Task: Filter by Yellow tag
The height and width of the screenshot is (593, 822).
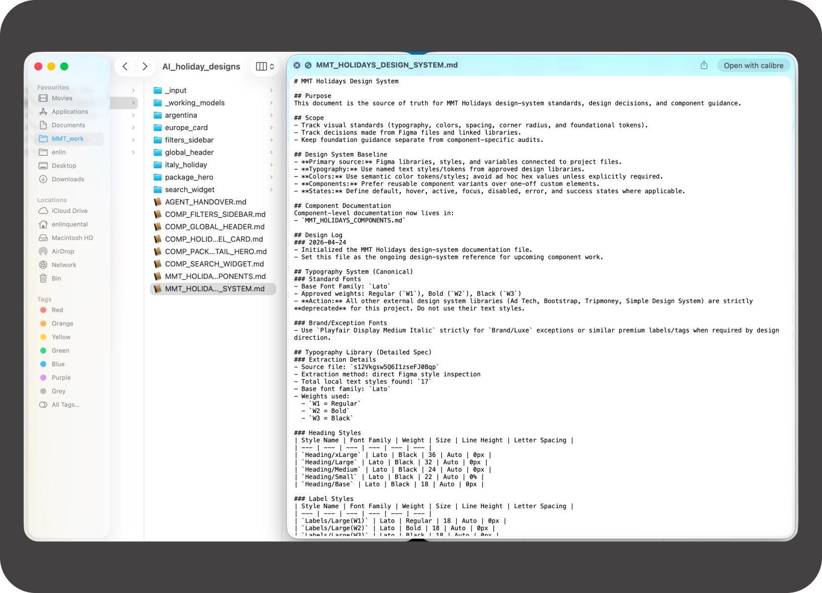Action: (x=69, y=337)
